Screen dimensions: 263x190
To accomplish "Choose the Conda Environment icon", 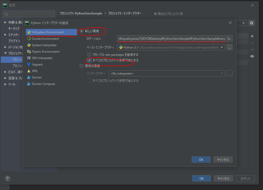I will coord(29,38).
